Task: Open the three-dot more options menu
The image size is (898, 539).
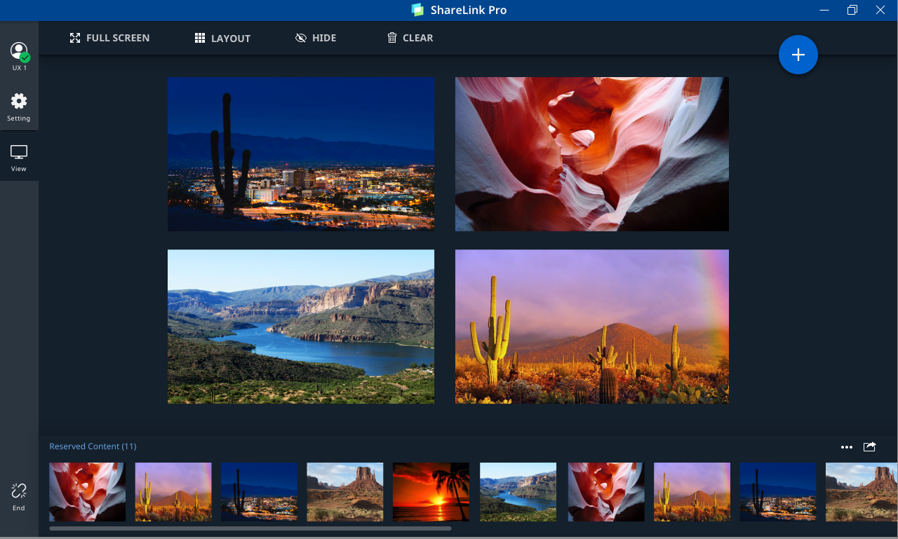Action: click(x=846, y=447)
